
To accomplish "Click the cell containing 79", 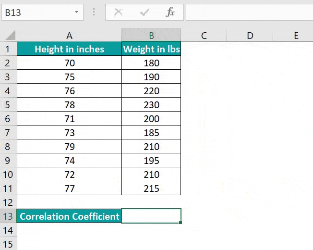I will [x=69, y=147].
